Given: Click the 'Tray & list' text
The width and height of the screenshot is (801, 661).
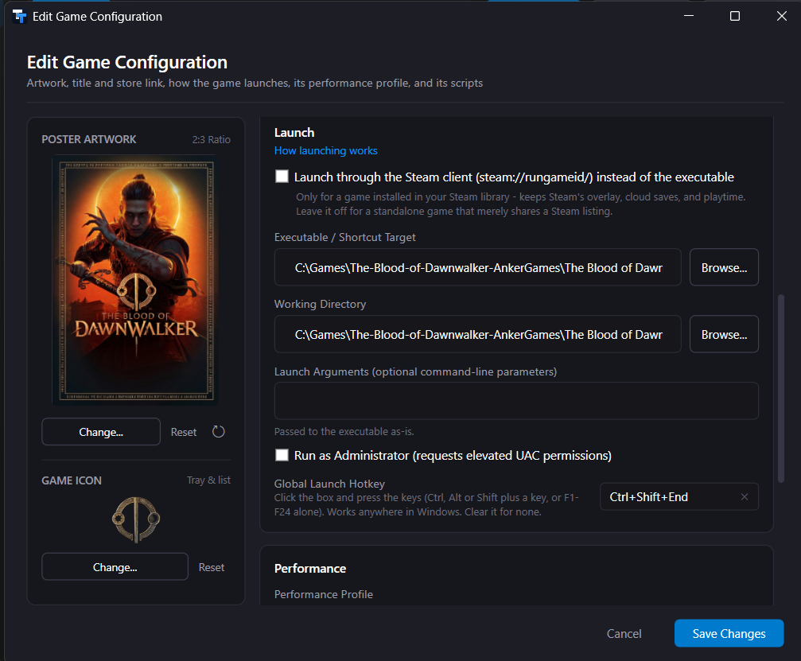Looking at the screenshot, I should 208,480.
